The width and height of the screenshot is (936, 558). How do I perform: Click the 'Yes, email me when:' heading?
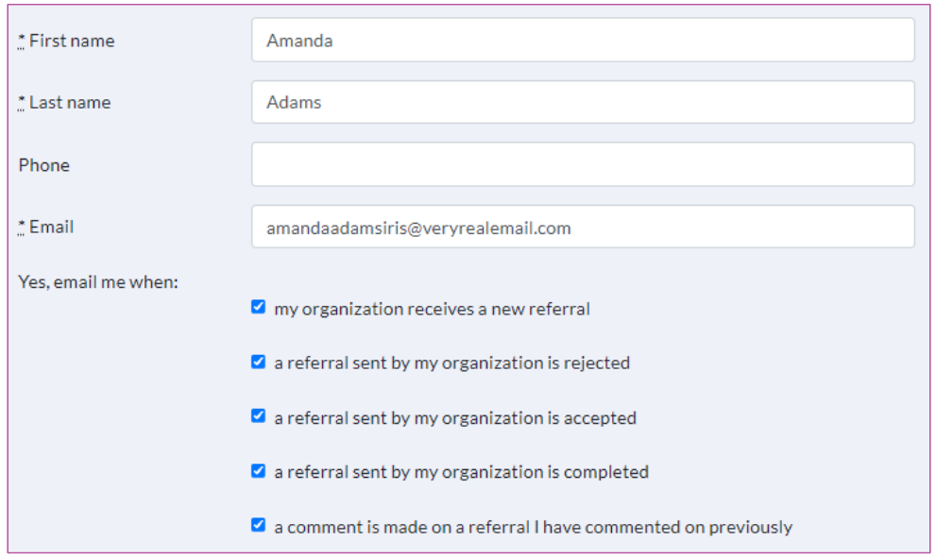[x=98, y=281]
